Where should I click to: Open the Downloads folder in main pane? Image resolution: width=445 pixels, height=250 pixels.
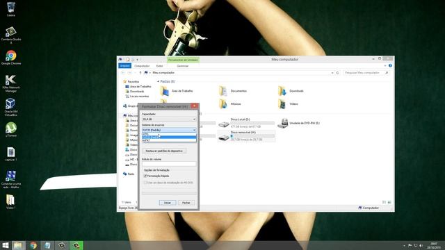point(291,91)
